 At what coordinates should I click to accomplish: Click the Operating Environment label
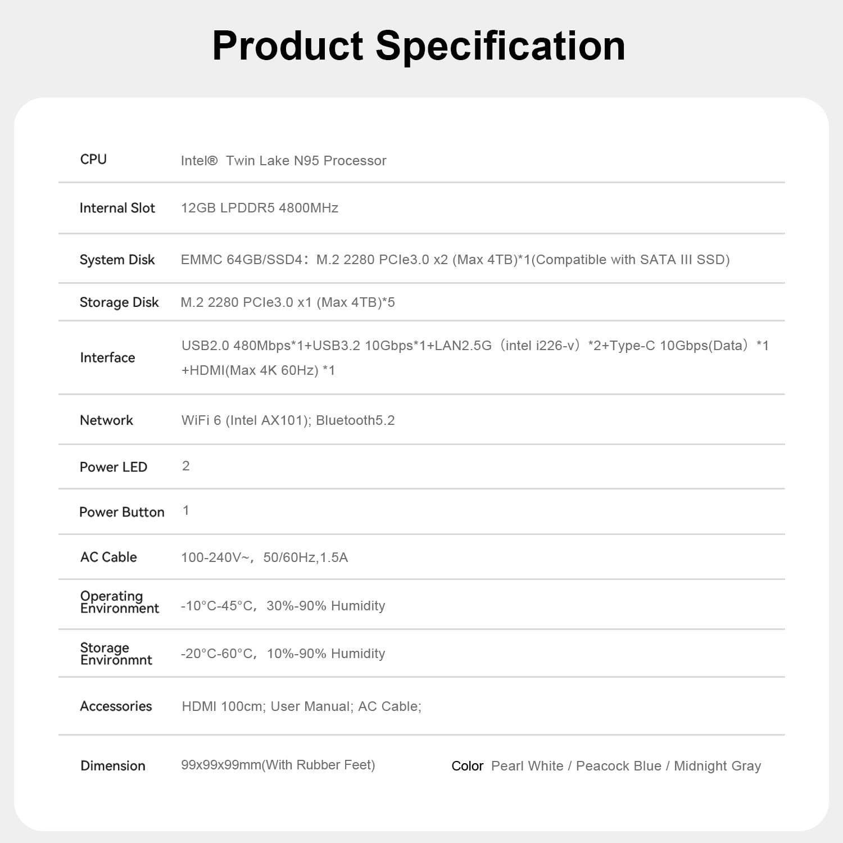pos(119,602)
